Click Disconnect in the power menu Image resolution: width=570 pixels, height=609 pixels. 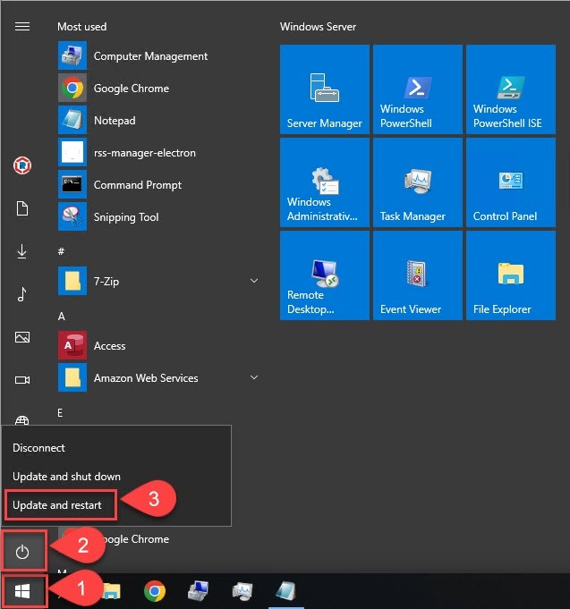pos(39,448)
